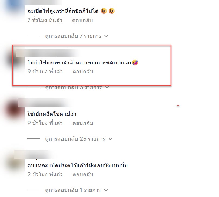Screen dimensions: 219x197
Task: Reply to the คนแหละ เปิดประตู comment
Action: (x=83, y=174)
